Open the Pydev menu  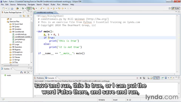[53, 4]
